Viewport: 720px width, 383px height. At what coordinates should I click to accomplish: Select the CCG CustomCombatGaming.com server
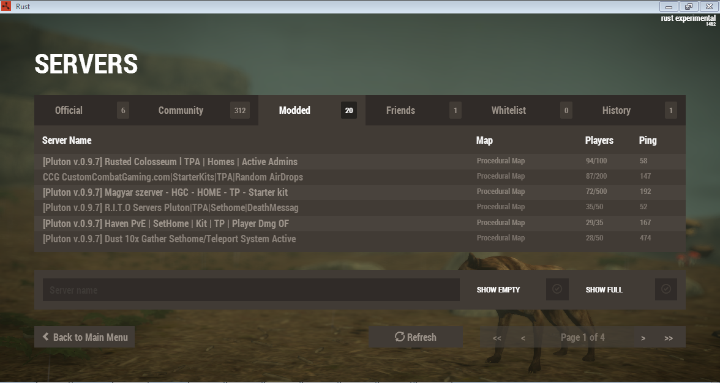pos(360,177)
